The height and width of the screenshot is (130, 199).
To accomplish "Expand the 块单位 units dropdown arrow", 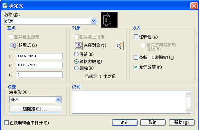I will click(x=58, y=99).
